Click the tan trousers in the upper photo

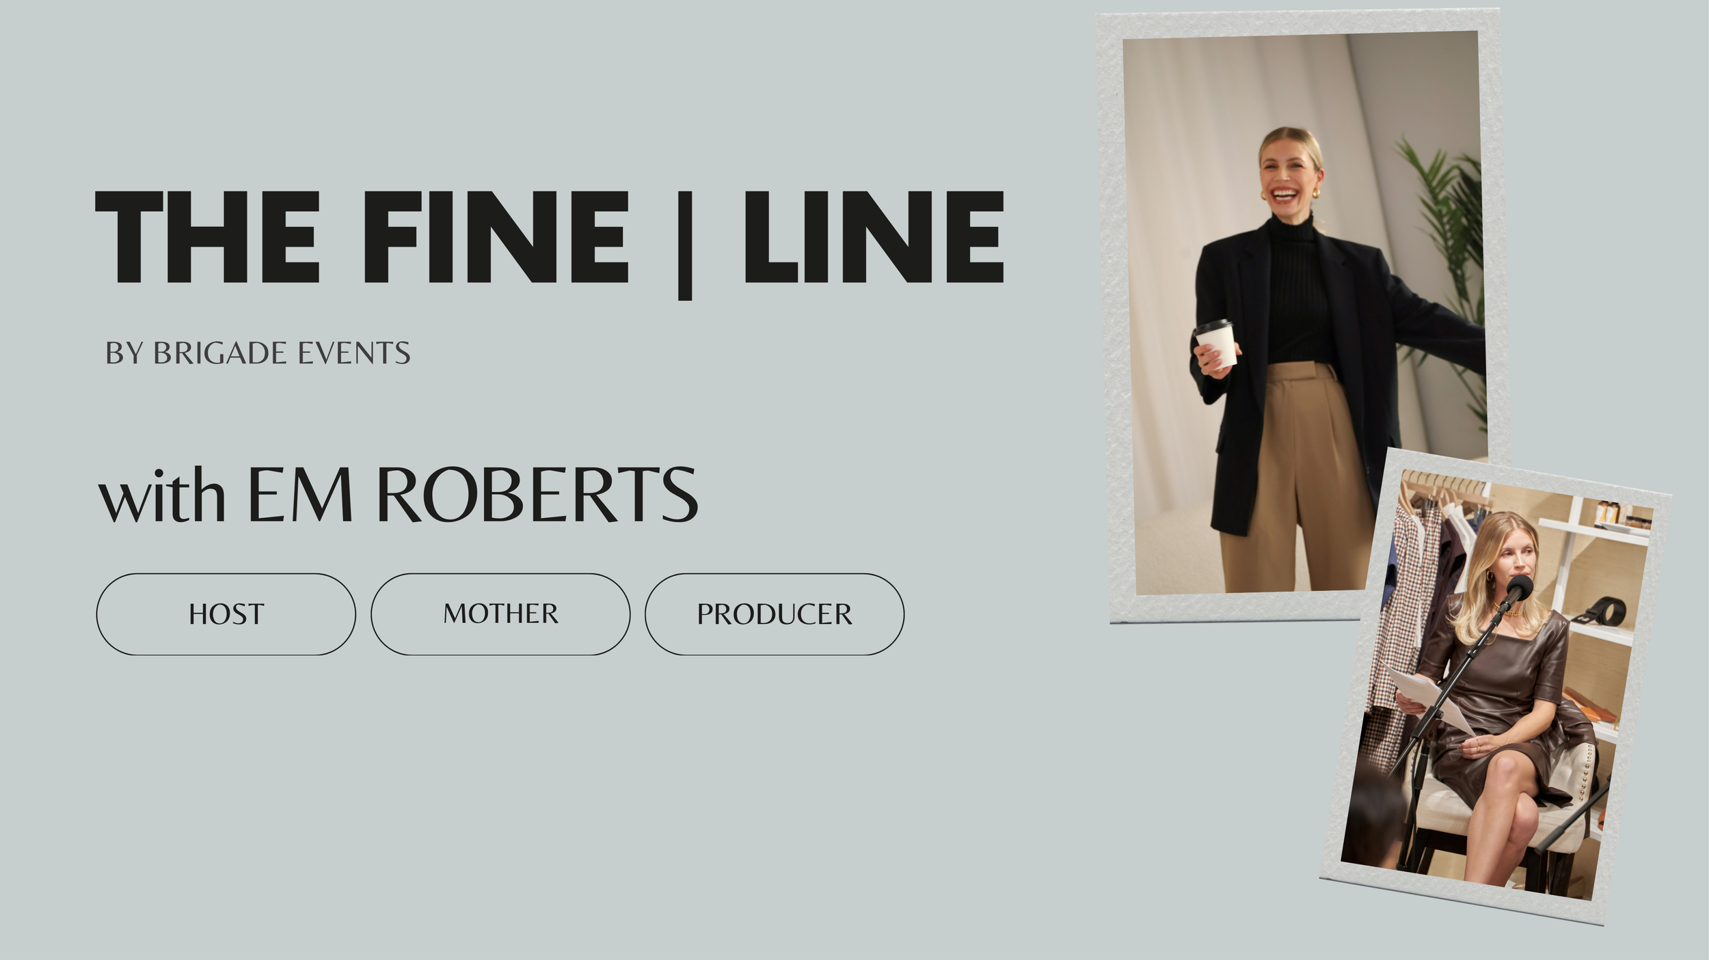click(1299, 478)
